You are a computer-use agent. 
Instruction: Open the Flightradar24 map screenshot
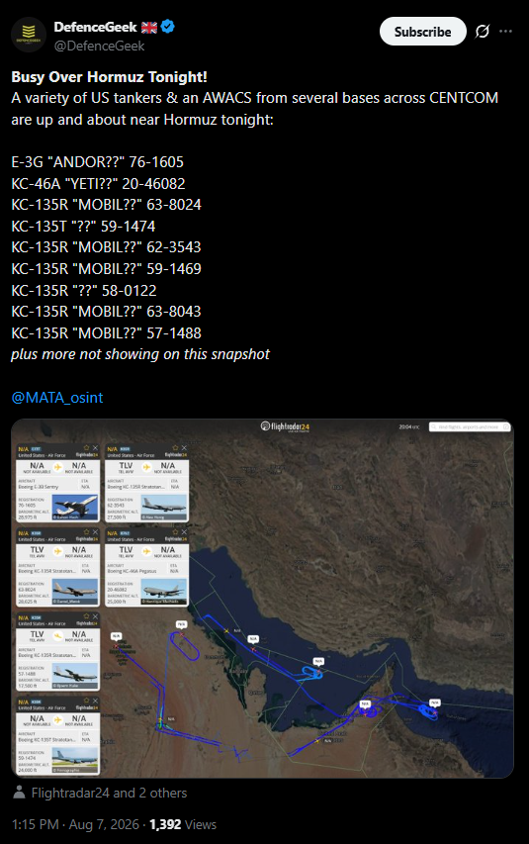263,598
